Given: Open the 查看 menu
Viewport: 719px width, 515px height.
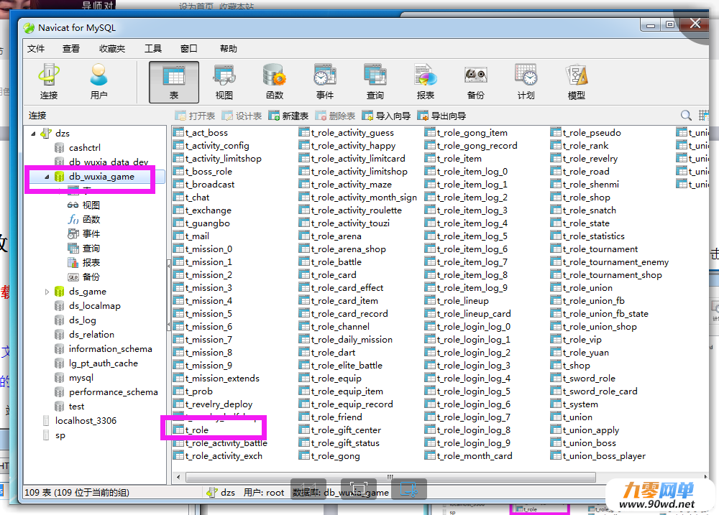Looking at the screenshot, I should [71, 49].
